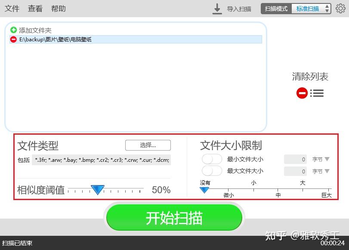Click the list-lines icon under 清除列表
This screenshot has width=349, height=250.
[317, 93]
